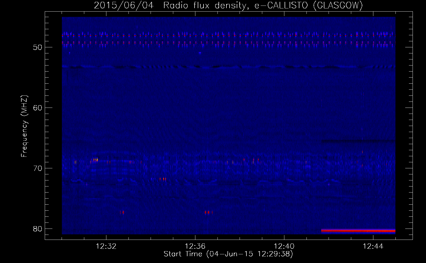Click the 12:40 time tick label
Screen dimensions: 426x263
[284, 246]
